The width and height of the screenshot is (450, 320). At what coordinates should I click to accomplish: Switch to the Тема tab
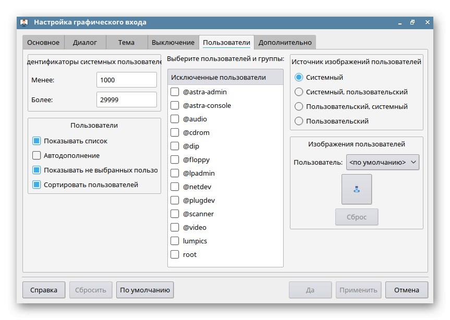pyautogui.click(x=126, y=42)
